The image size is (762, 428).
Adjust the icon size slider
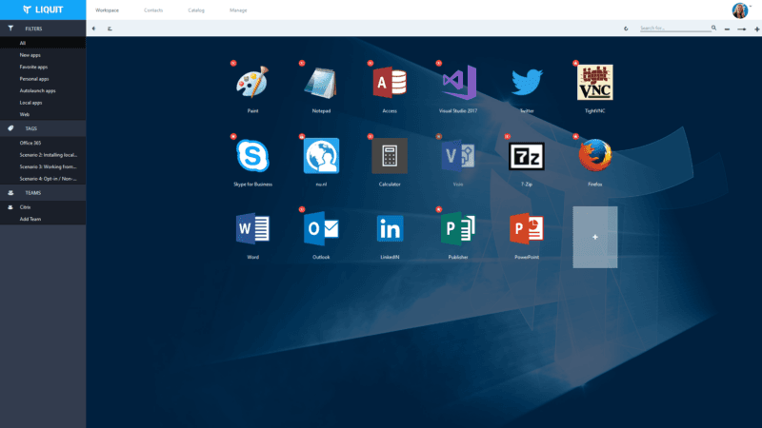click(x=742, y=29)
